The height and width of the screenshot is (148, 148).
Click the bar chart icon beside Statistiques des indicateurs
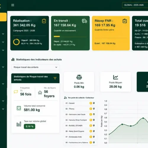(x=13, y=59)
